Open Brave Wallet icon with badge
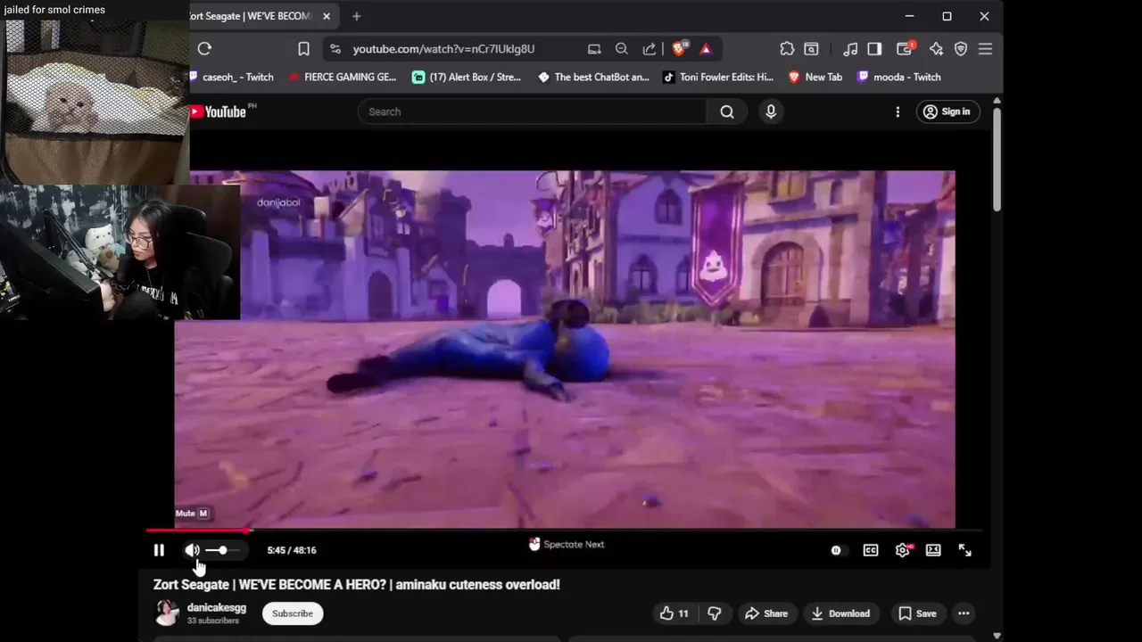 click(x=905, y=49)
